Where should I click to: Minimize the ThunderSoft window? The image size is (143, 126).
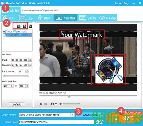click(134, 3)
